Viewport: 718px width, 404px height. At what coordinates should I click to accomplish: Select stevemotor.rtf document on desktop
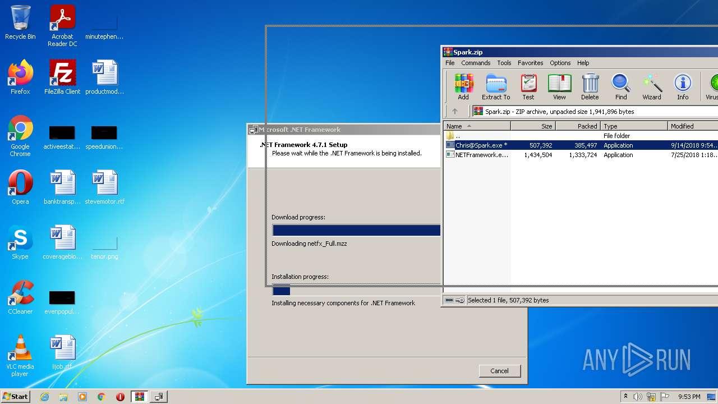(104, 187)
